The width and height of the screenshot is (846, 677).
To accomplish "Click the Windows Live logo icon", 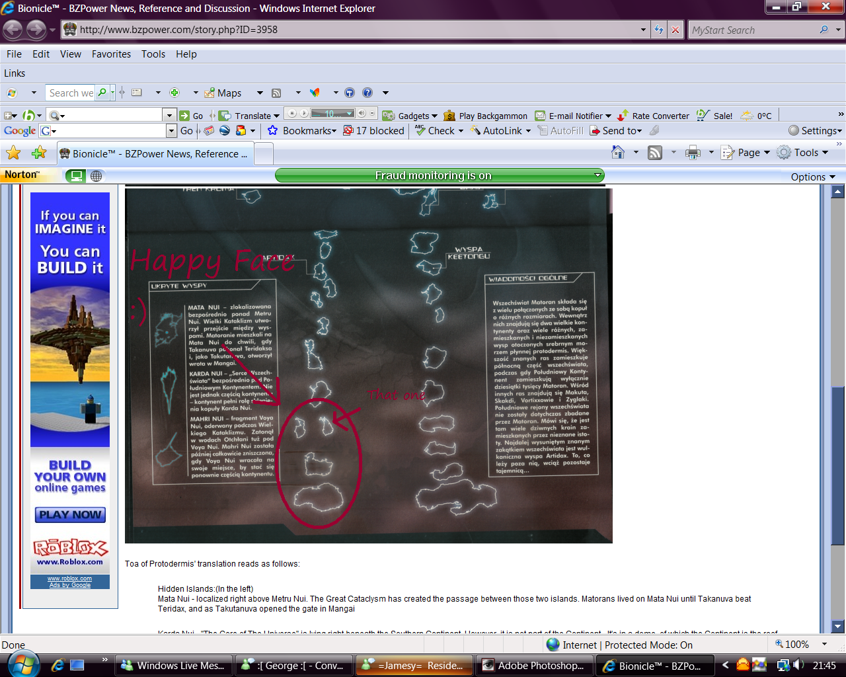I will (12, 93).
